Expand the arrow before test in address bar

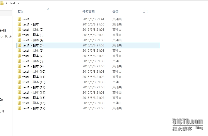pos(7,3)
